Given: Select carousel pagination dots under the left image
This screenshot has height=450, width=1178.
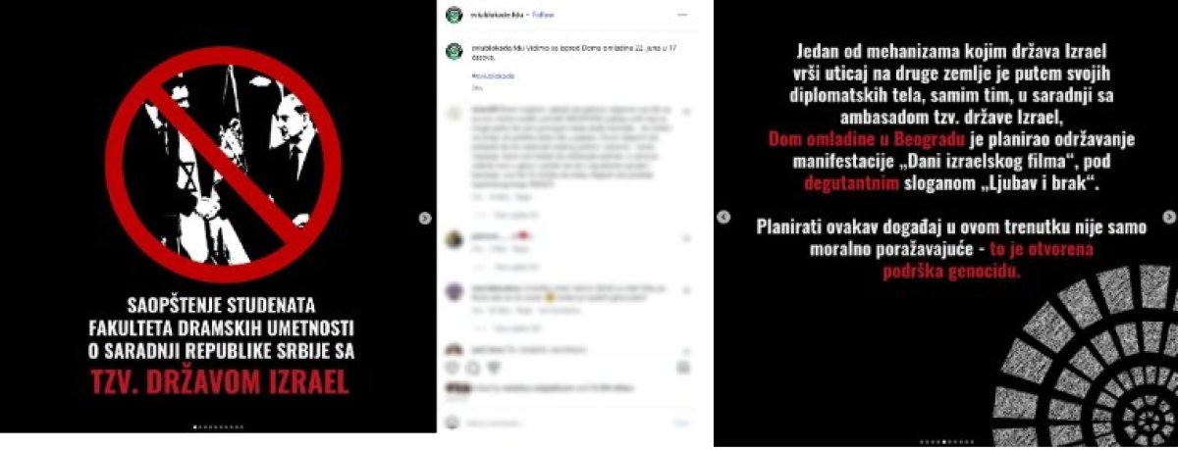Looking at the screenshot, I should tap(218, 426).
